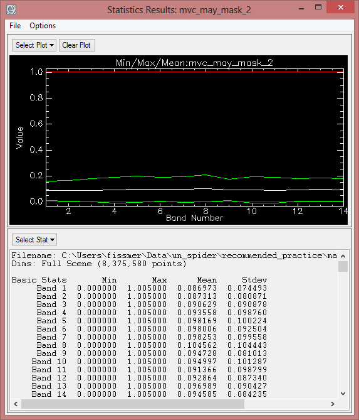Click the Filename path line in stats text

174,256
